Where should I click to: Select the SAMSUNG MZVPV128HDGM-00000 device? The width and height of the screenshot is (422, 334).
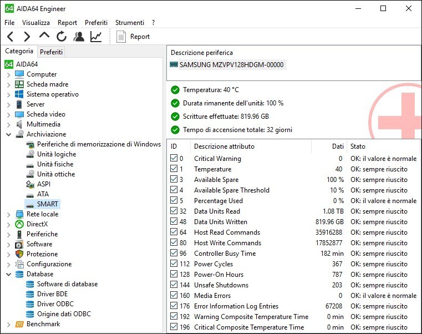point(231,65)
